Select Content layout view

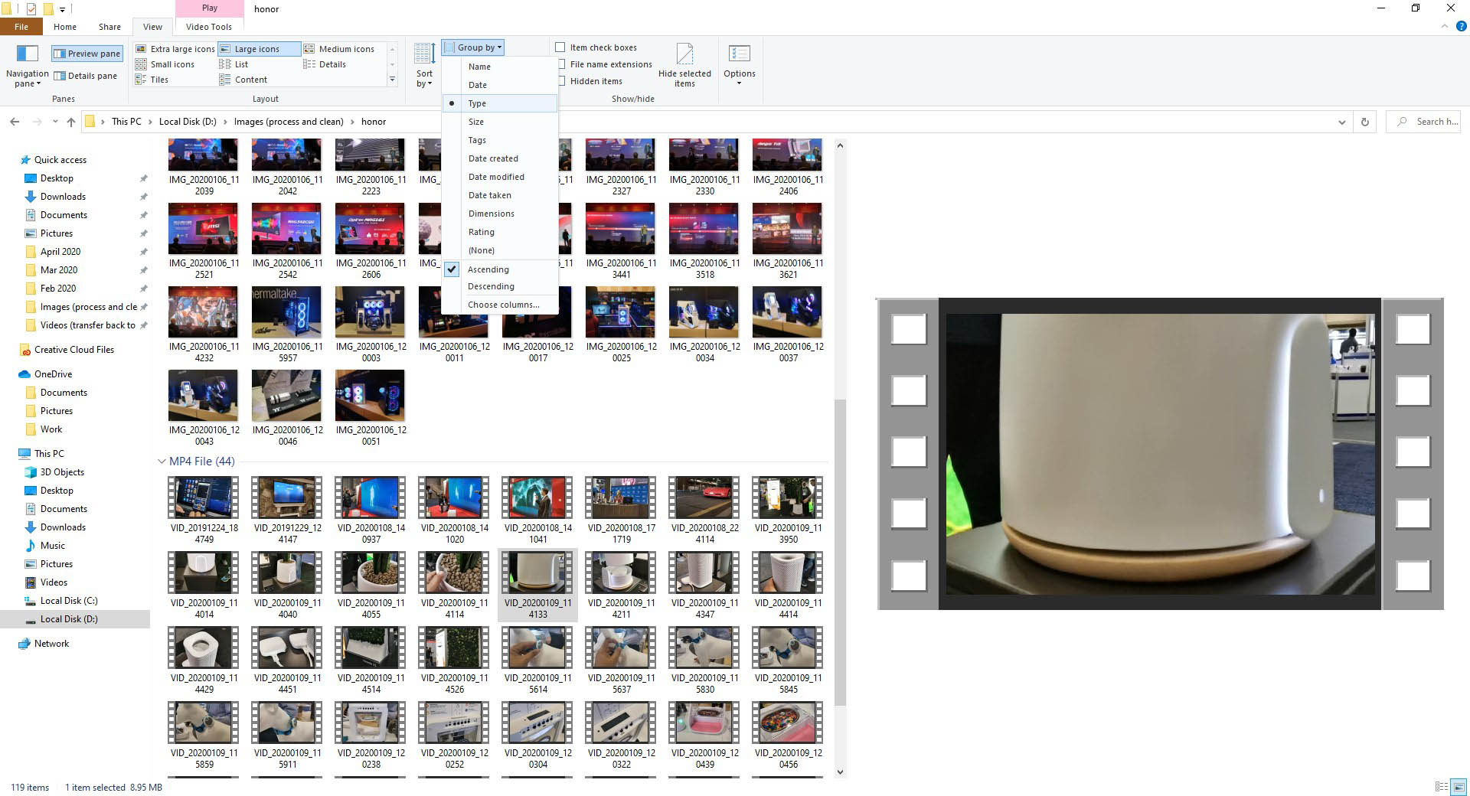coord(243,80)
